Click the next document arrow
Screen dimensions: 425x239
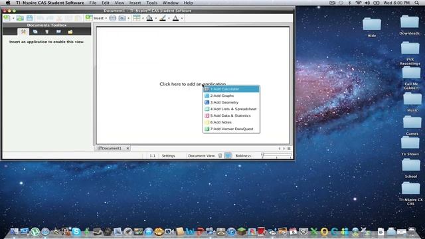click(284, 149)
